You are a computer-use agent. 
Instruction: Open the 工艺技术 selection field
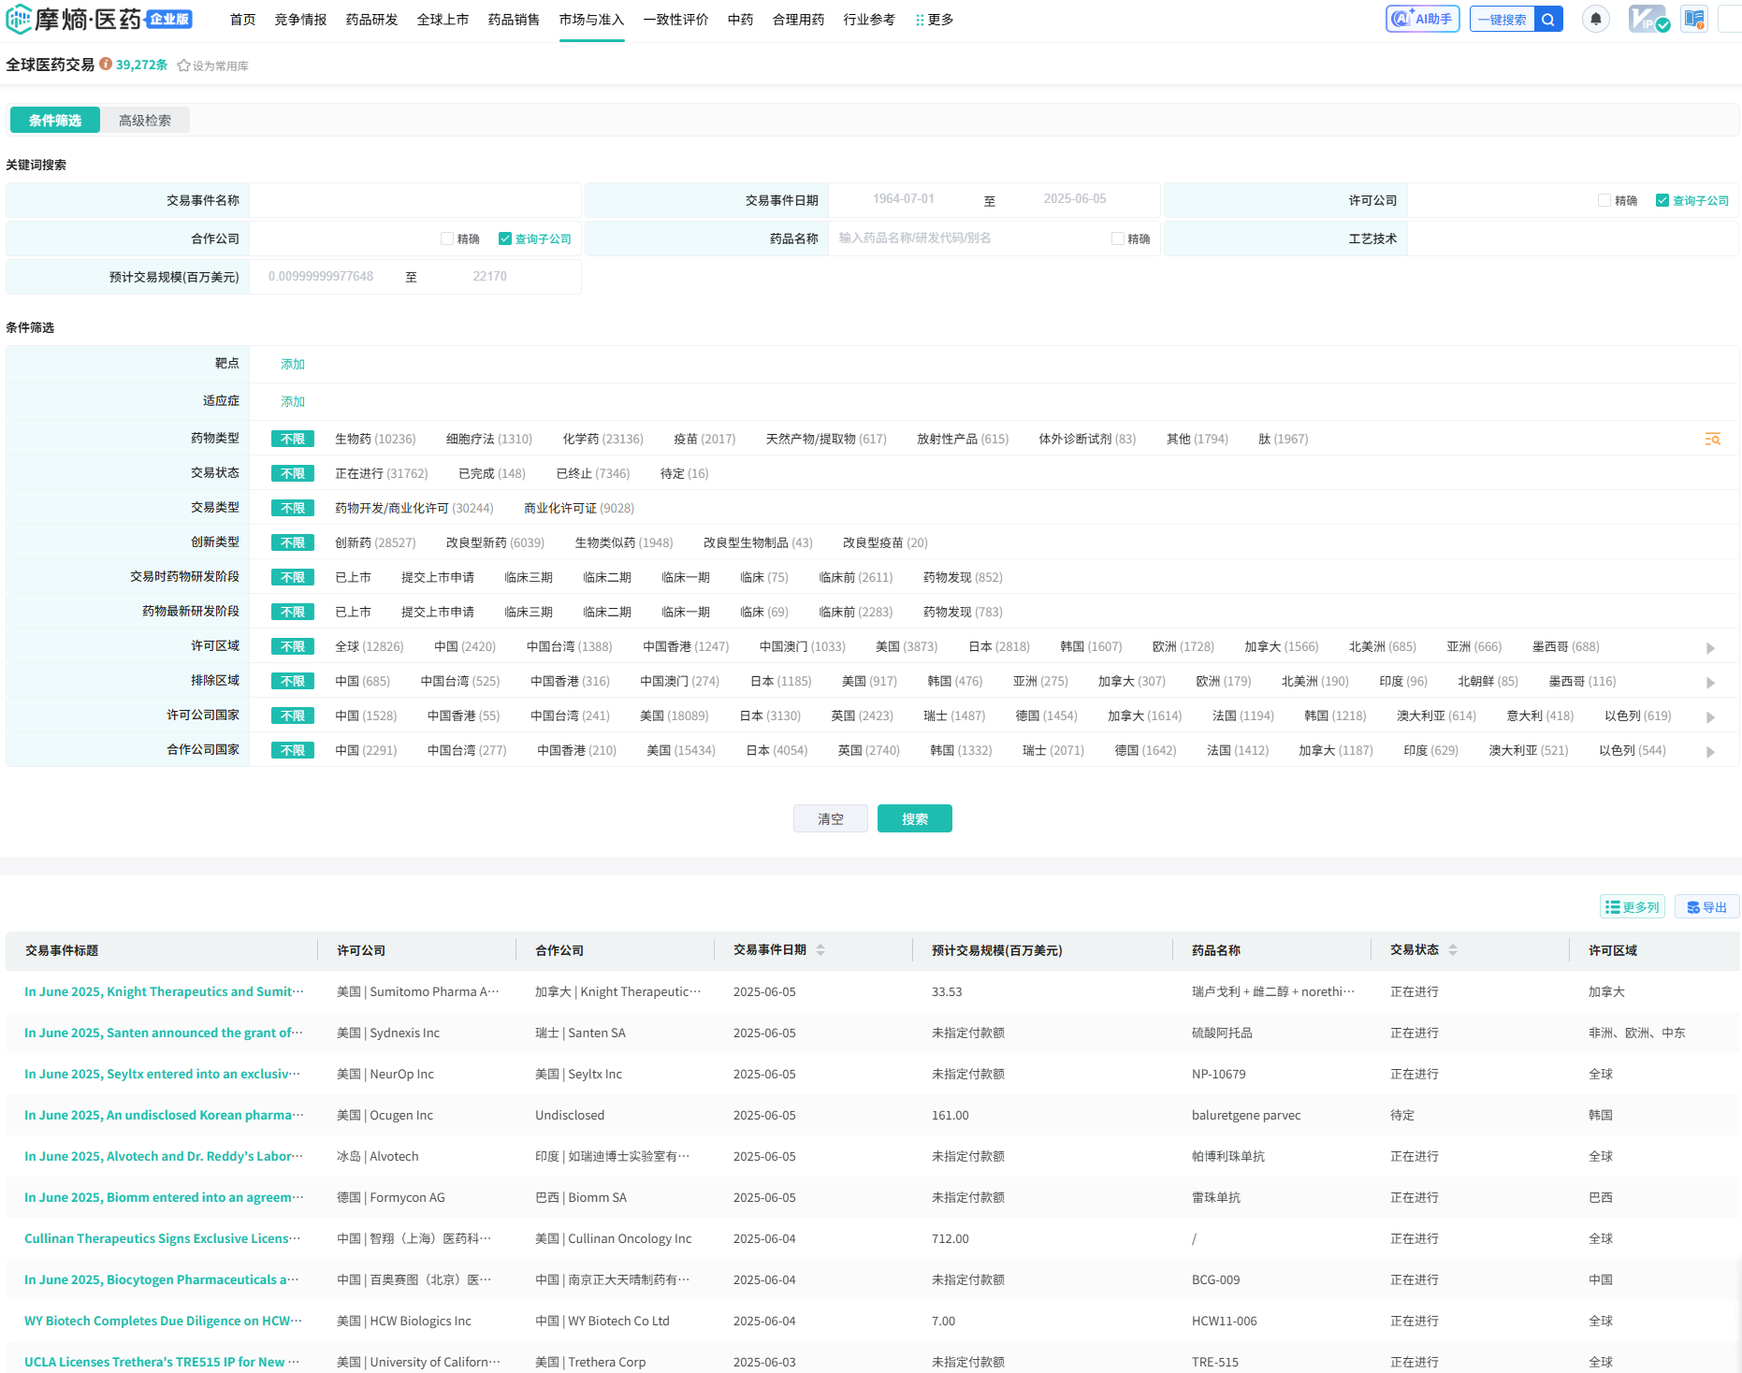tap(1572, 238)
